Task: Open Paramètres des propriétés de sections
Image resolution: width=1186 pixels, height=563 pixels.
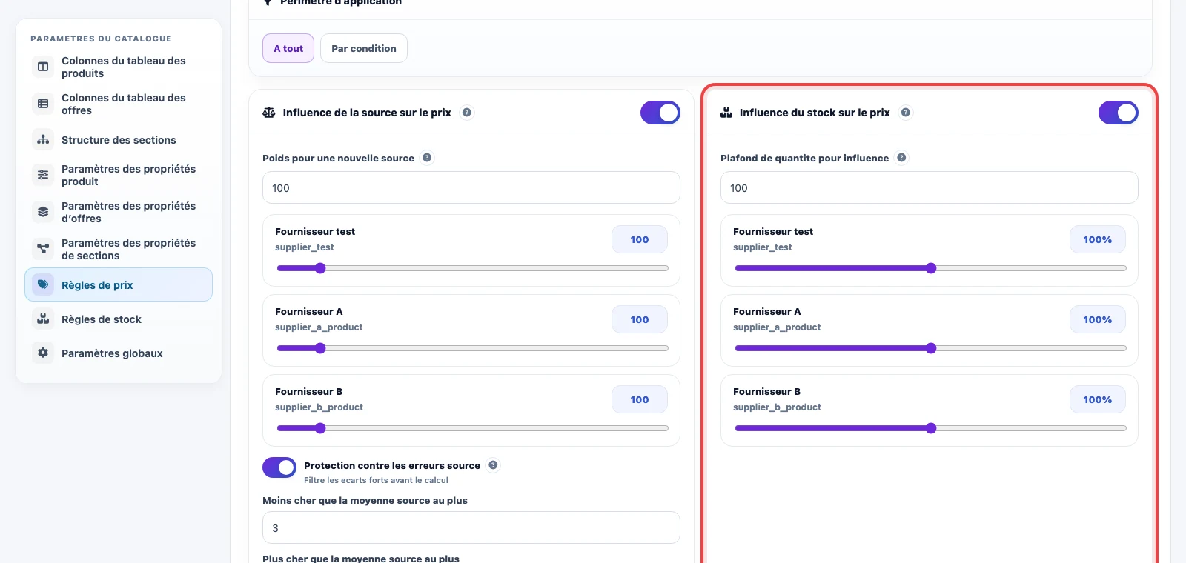Action: click(x=119, y=249)
